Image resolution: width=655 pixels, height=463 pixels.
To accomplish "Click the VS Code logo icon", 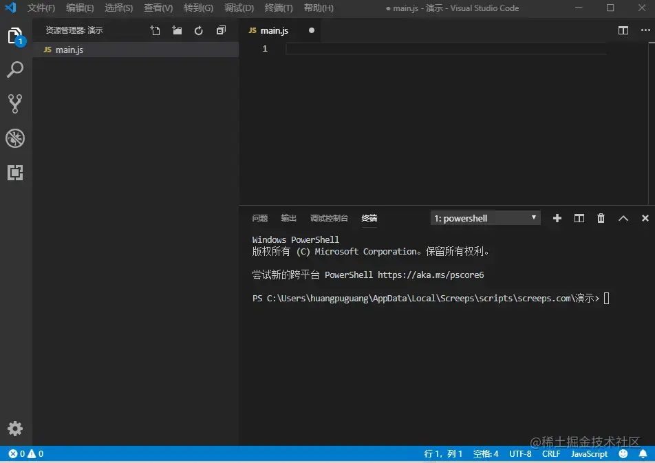I will 10,8.
